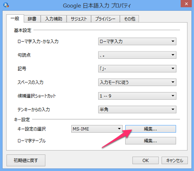The image size is (194, 171).
Task: Confirm with the OK button
Action: (x=145, y=161)
